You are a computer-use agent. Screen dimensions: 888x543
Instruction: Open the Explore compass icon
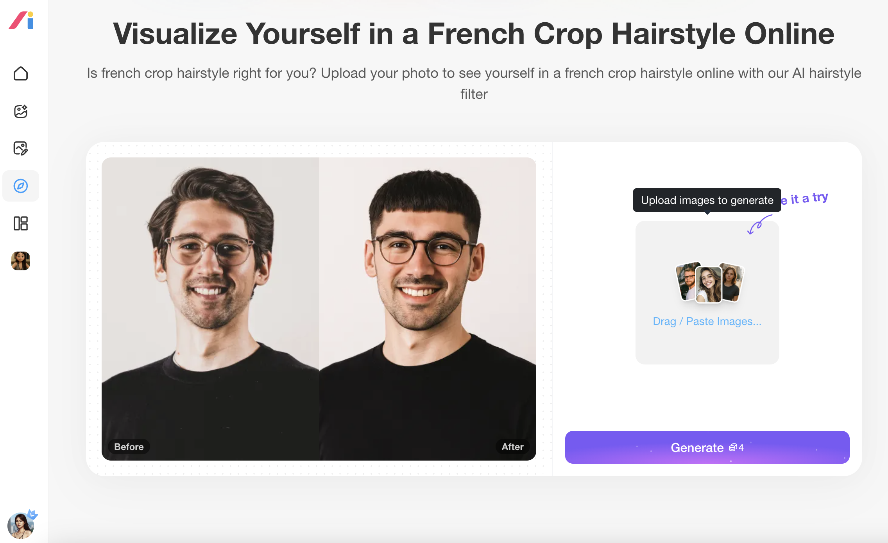(x=21, y=186)
